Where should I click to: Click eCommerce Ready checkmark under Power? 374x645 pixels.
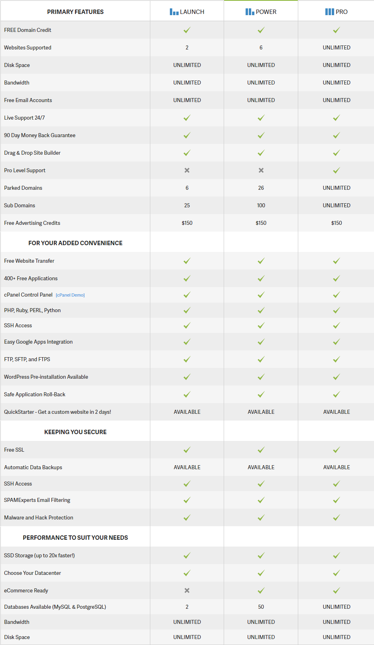[x=261, y=590]
